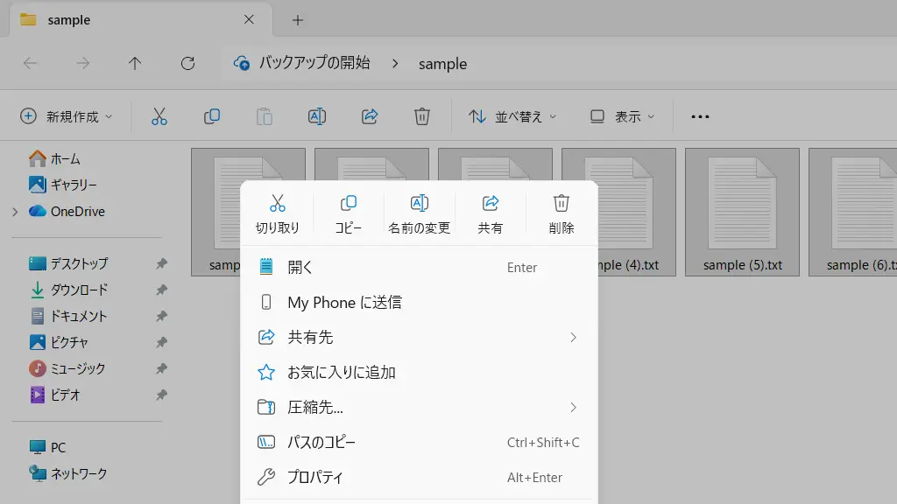Expand the OneDrive tree node

pyautogui.click(x=15, y=212)
